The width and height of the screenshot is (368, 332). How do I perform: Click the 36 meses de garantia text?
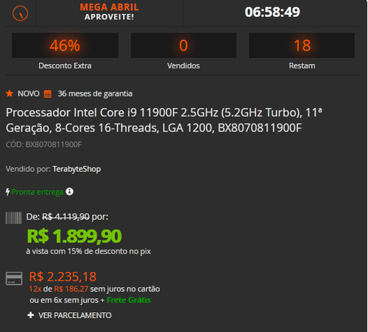(x=95, y=94)
